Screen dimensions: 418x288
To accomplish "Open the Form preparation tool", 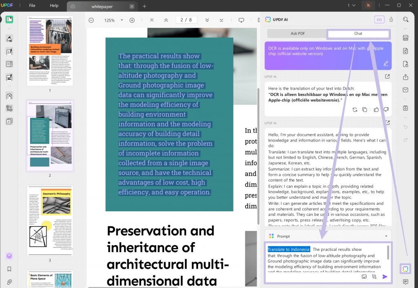I will point(9,64).
